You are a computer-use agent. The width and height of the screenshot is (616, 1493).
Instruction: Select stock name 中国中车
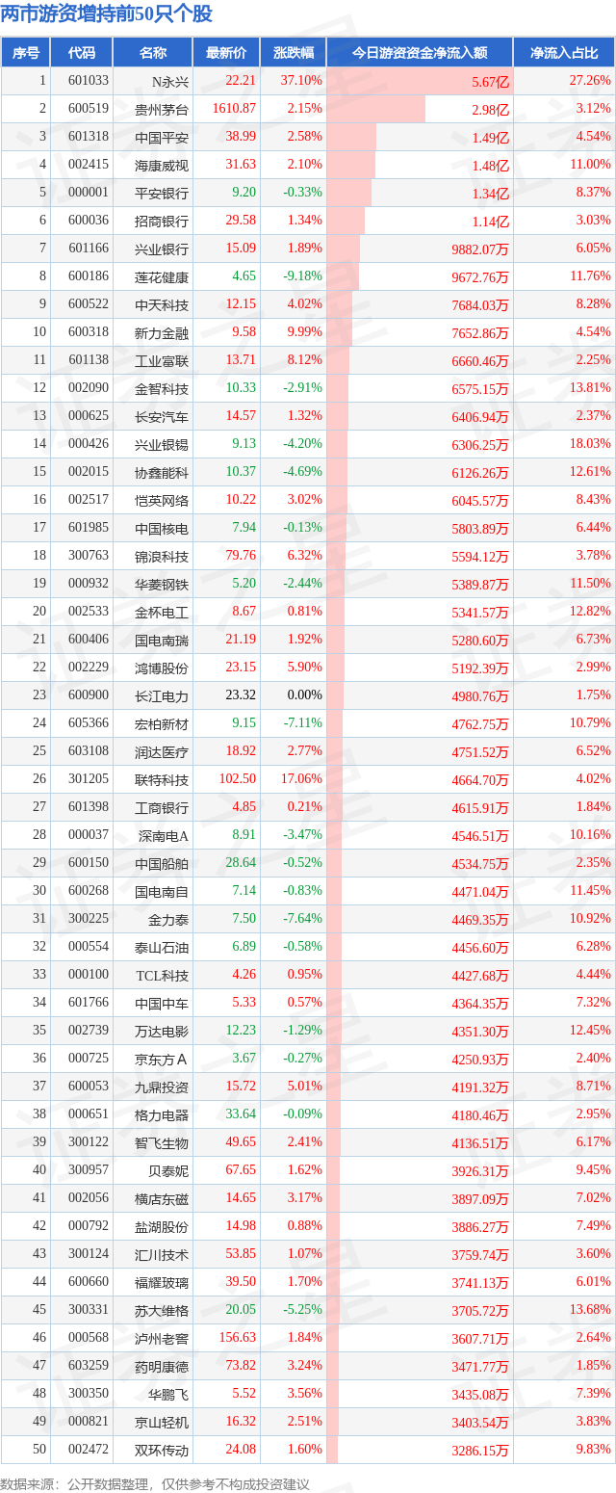(162, 1004)
